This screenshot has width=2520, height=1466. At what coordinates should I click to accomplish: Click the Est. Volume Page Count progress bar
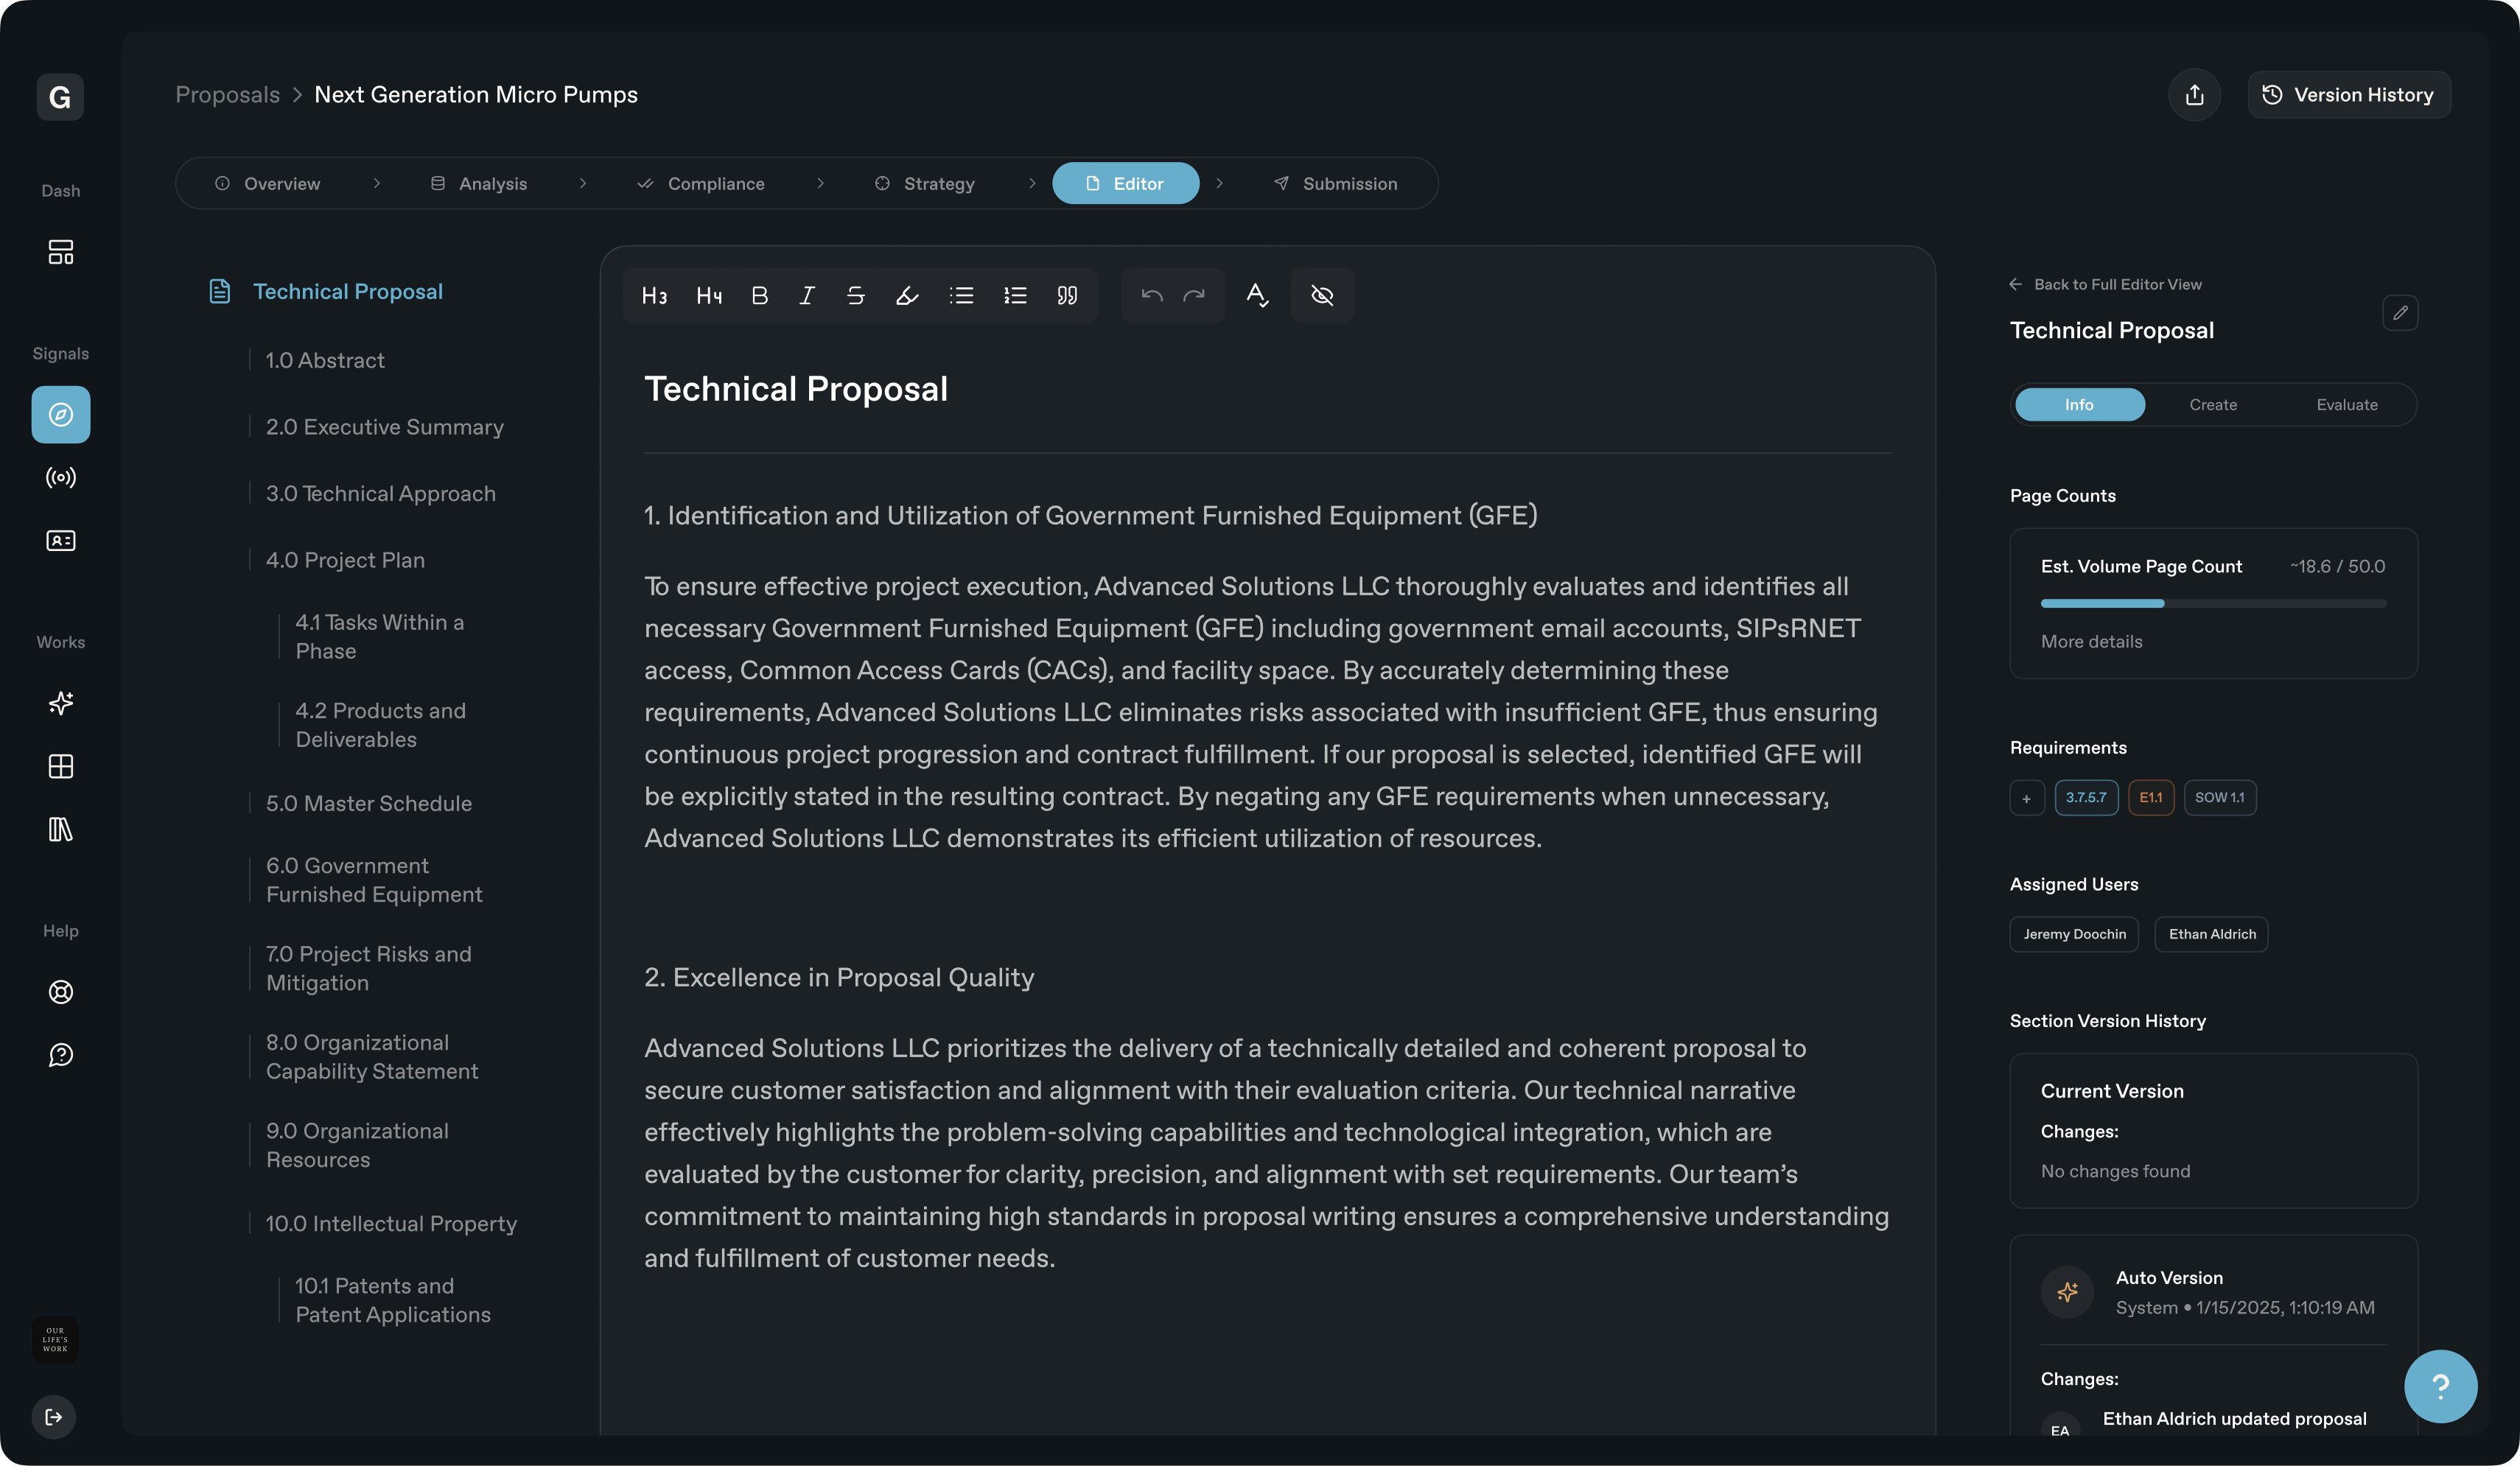pos(2212,603)
